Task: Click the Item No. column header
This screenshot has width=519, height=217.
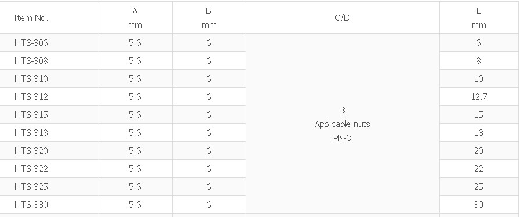Action: (x=31, y=18)
